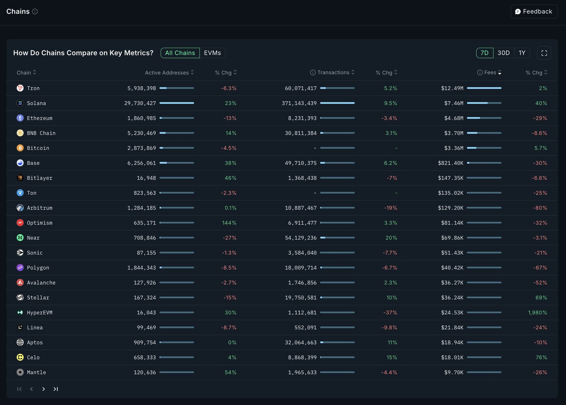Click the Bitcoin row's fees value
This screenshot has width=566, height=405.
454,148
